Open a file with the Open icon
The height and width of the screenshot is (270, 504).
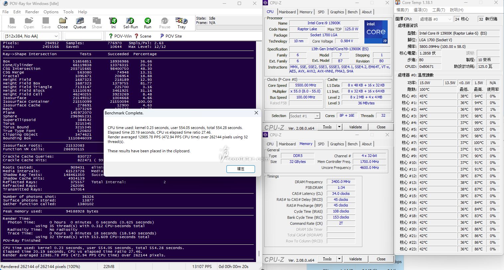[x=29, y=23]
